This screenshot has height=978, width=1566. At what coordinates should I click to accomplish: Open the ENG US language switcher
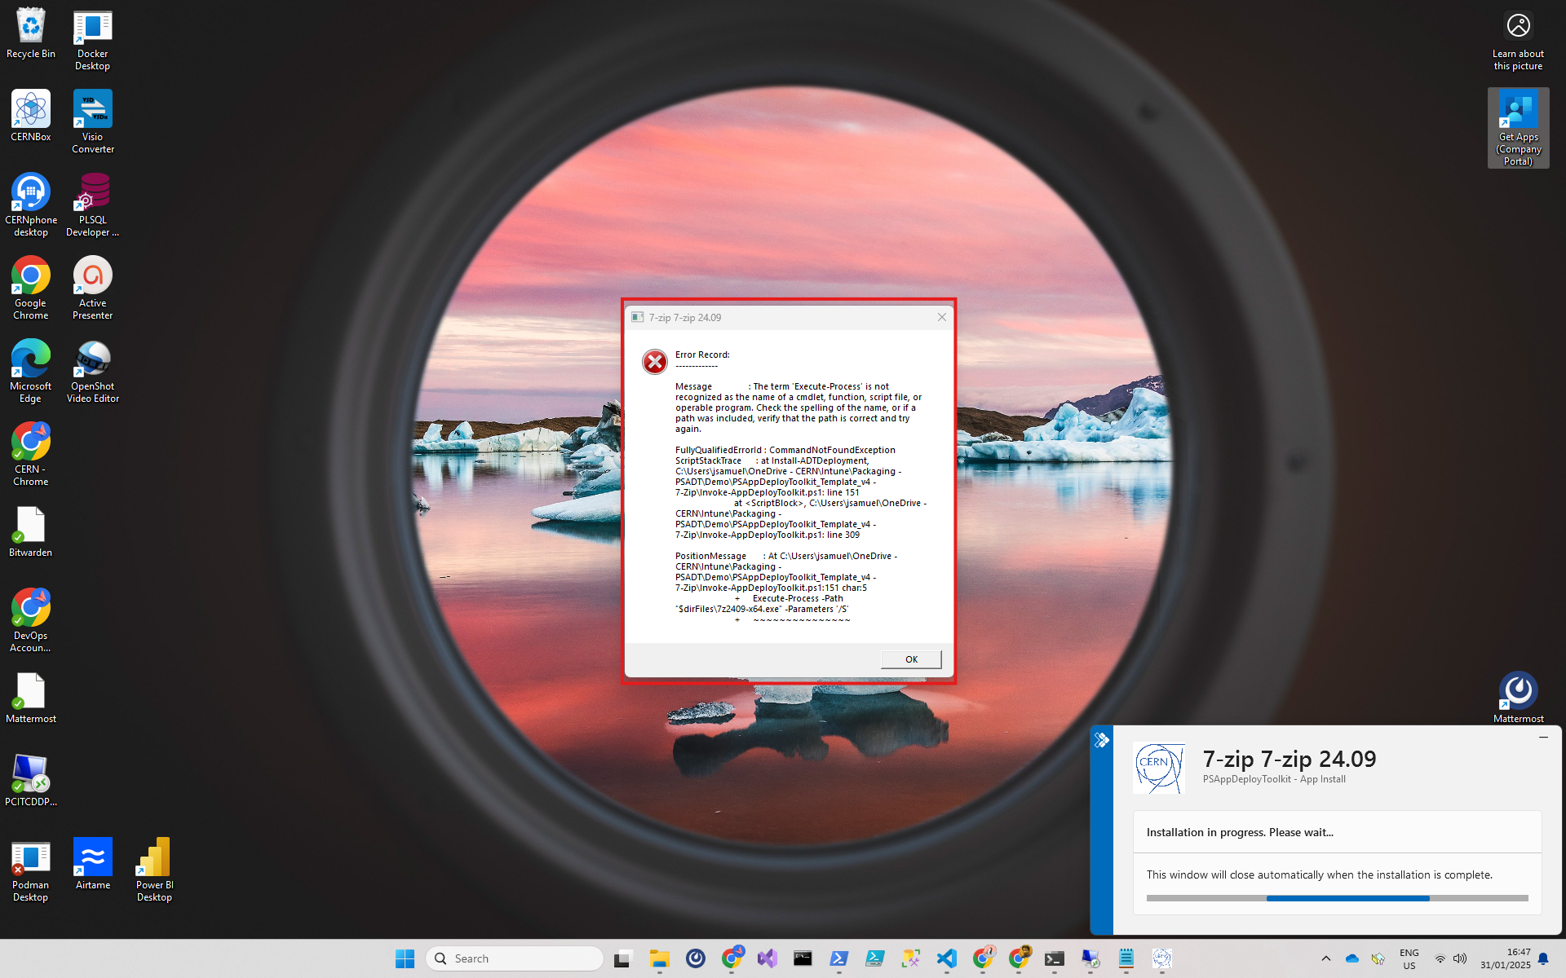(1409, 958)
